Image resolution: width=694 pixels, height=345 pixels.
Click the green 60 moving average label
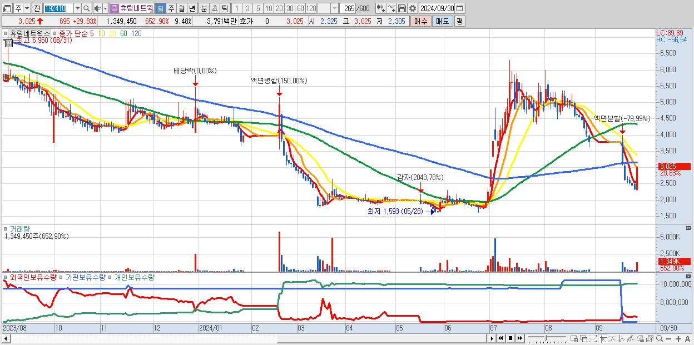(x=123, y=33)
